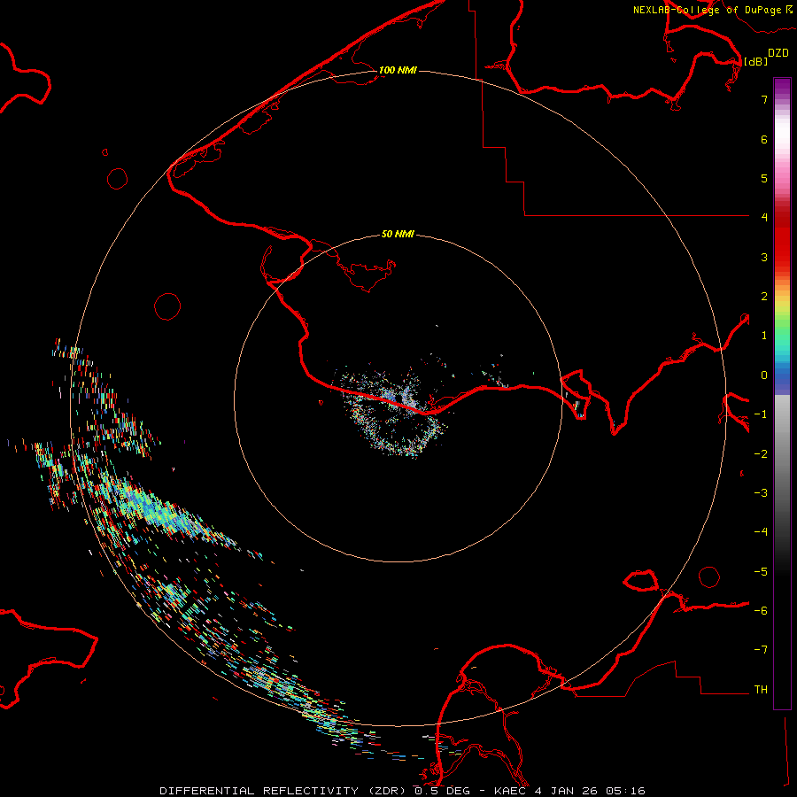Click the -7 value on the color scale
Image resolution: width=797 pixels, height=797 pixels.
click(x=761, y=650)
